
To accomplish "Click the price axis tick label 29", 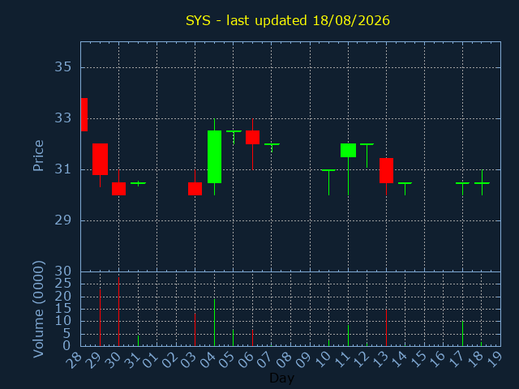I will pyautogui.click(x=63, y=220).
